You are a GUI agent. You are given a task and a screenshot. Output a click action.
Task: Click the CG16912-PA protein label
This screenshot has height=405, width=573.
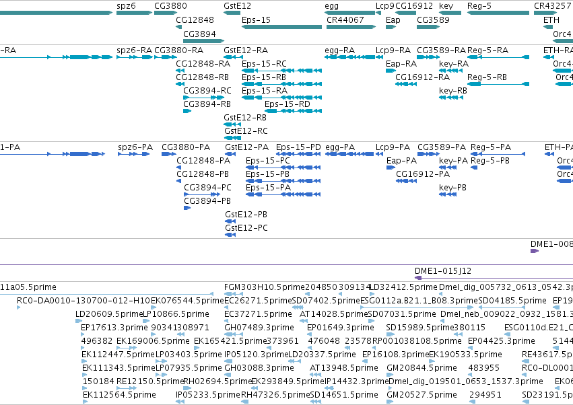pos(423,174)
